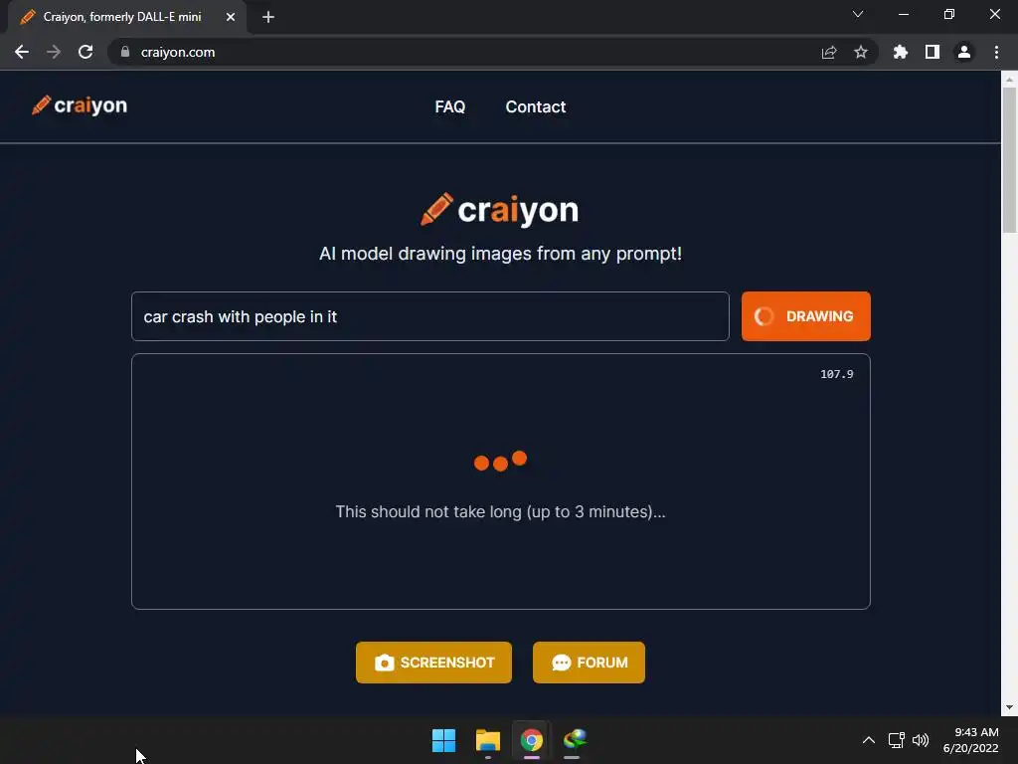Click the three loading dots animation

[x=500, y=461]
